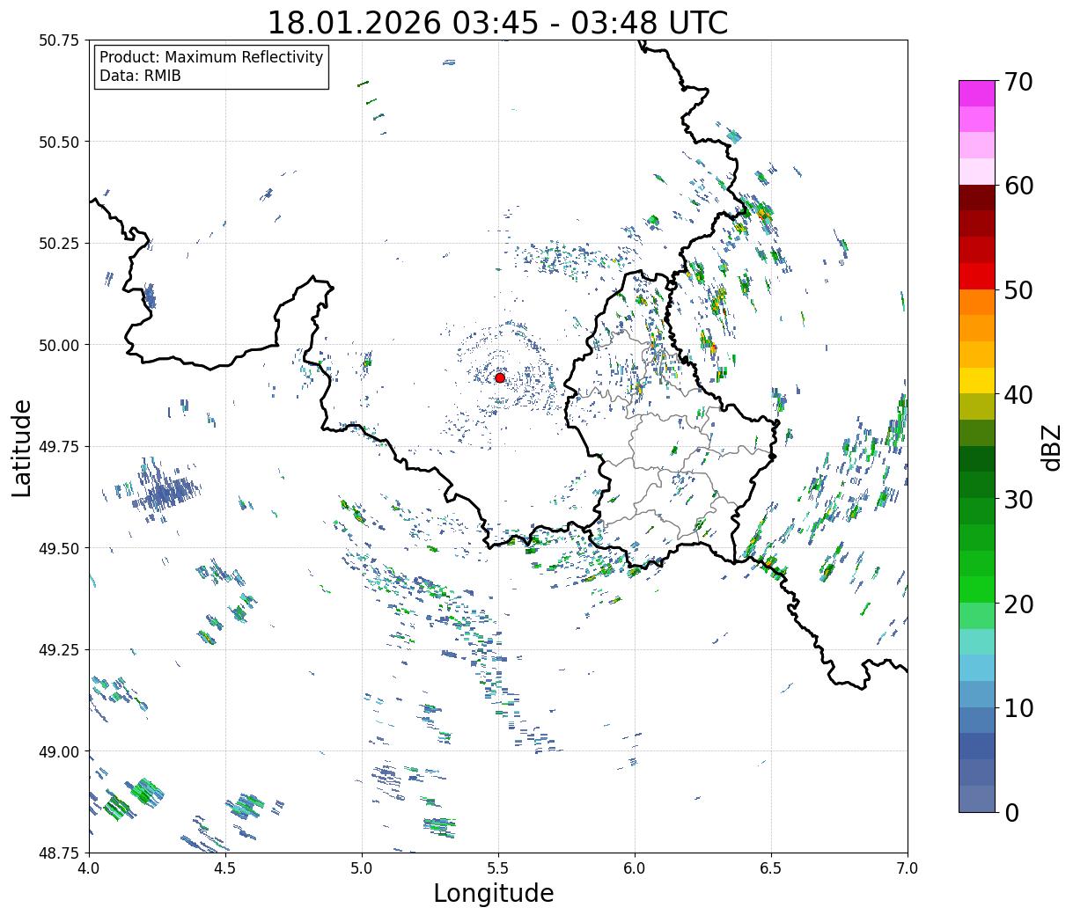Image resolution: width=1073 pixels, height=915 pixels.
Task: Click the colorbar tick label '60'
Action: tap(1018, 186)
